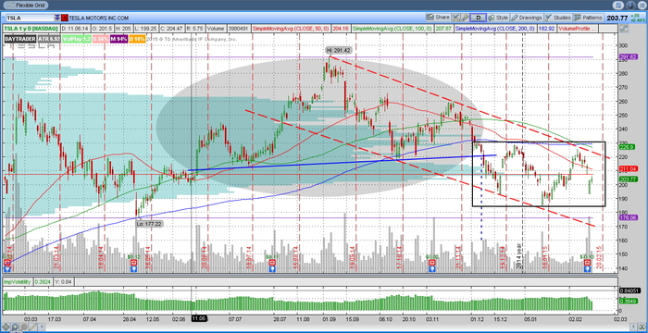648x333 pixels.
Task: Click the Hi: 291.42 chart label
Action: pyautogui.click(x=338, y=50)
